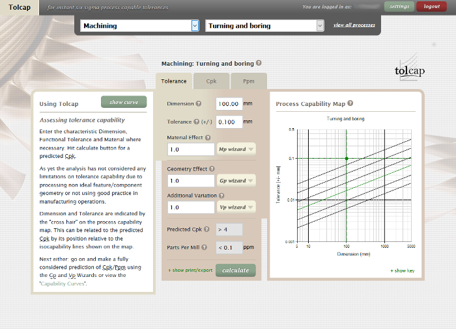
Task: Click help icon after Machining: Turning and boring title
Action: pyautogui.click(x=259, y=63)
